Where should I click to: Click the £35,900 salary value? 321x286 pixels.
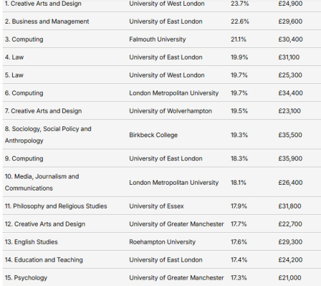click(290, 158)
